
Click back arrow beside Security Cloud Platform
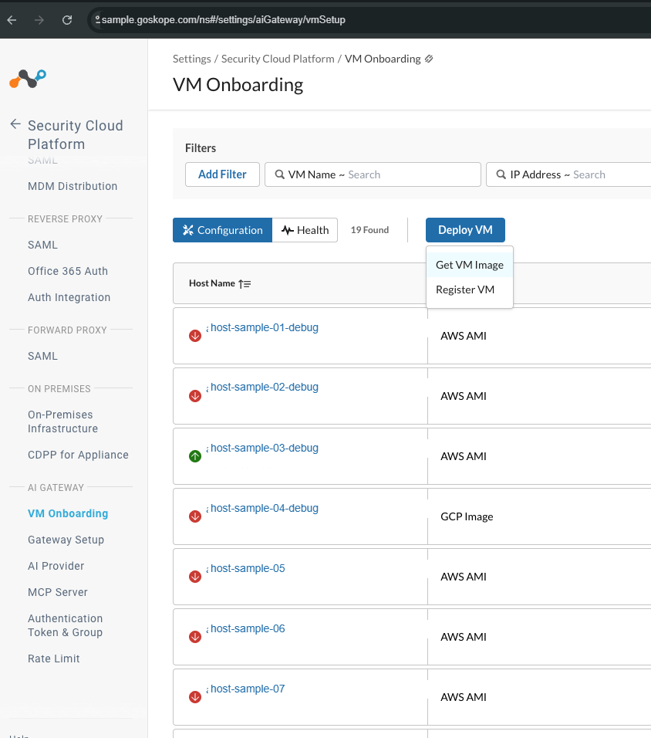click(15, 124)
